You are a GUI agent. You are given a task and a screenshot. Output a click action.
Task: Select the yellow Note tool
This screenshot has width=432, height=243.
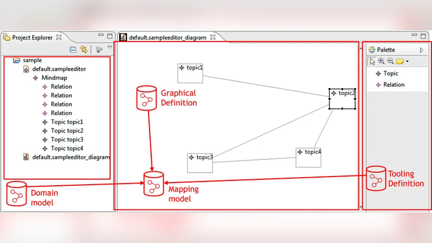pos(400,62)
